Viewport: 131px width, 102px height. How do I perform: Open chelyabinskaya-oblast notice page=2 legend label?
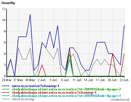(66, 89)
